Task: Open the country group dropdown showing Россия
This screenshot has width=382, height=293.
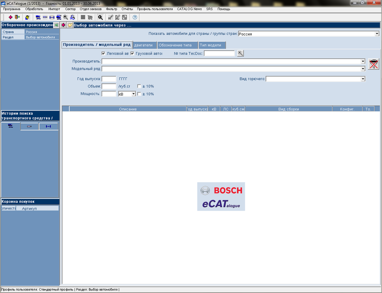Action: [377, 34]
